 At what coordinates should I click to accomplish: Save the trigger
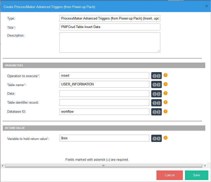(x=196, y=175)
